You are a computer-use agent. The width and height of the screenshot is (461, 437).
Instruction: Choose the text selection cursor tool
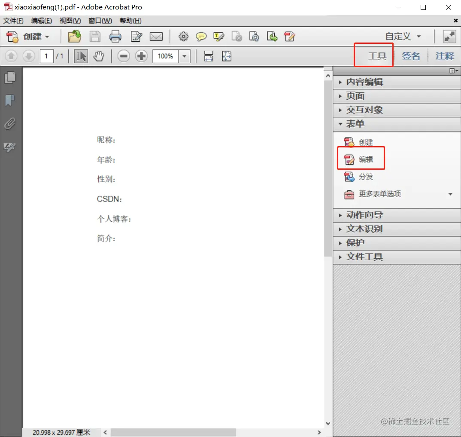(x=81, y=56)
